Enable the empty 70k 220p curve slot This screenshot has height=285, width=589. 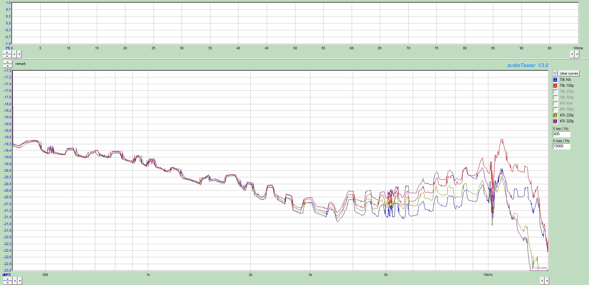tap(555, 92)
